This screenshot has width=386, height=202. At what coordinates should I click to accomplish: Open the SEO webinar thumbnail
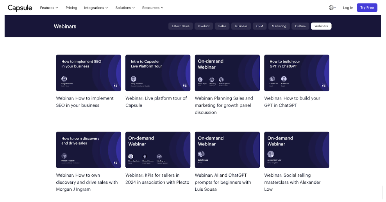pyautogui.click(x=89, y=73)
